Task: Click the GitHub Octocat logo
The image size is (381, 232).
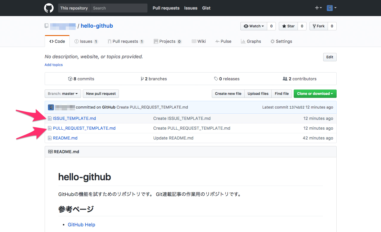Action: coord(49,8)
